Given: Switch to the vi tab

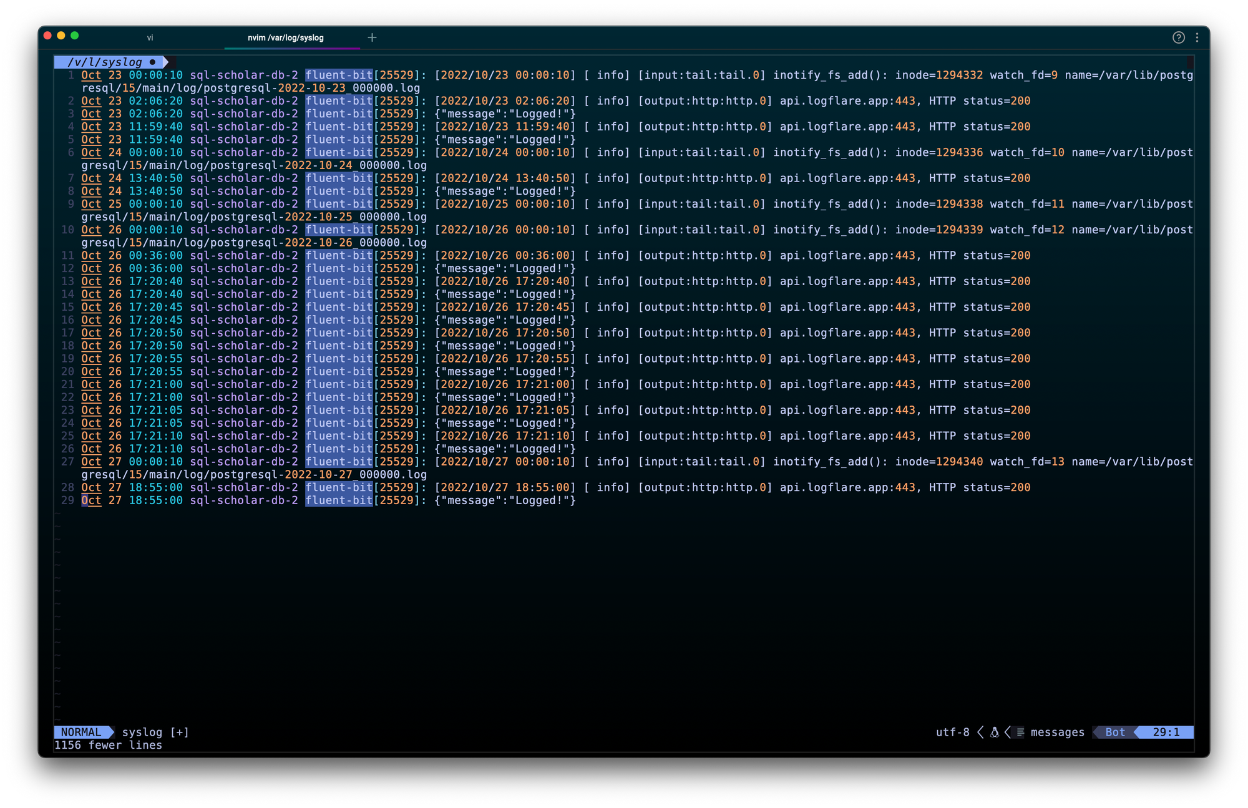Looking at the screenshot, I should (x=150, y=37).
